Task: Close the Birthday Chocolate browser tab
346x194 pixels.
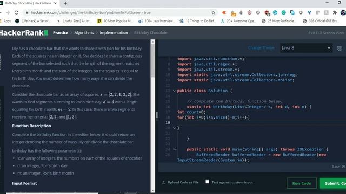Action: pos(55,3)
